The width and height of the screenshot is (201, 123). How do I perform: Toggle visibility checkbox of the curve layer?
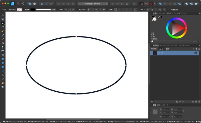pos(195,53)
